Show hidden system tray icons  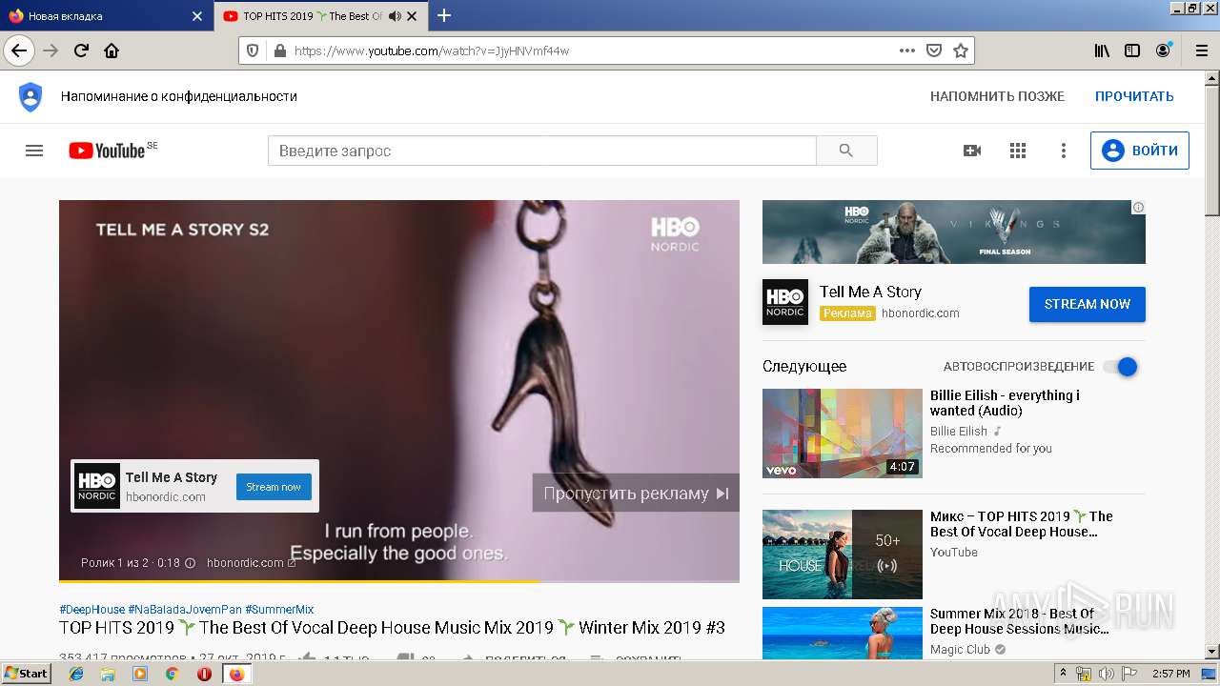click(x=1064, y=674)
